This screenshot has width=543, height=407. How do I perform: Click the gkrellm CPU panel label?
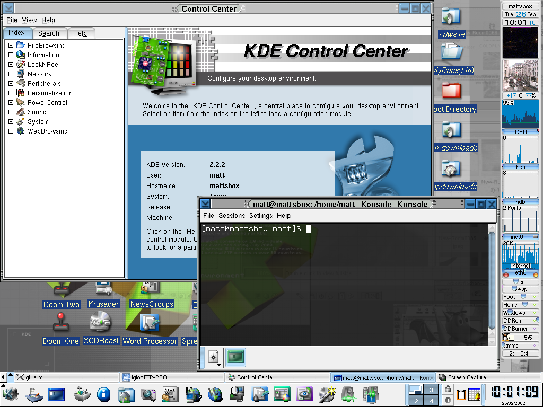pos(521,132)
